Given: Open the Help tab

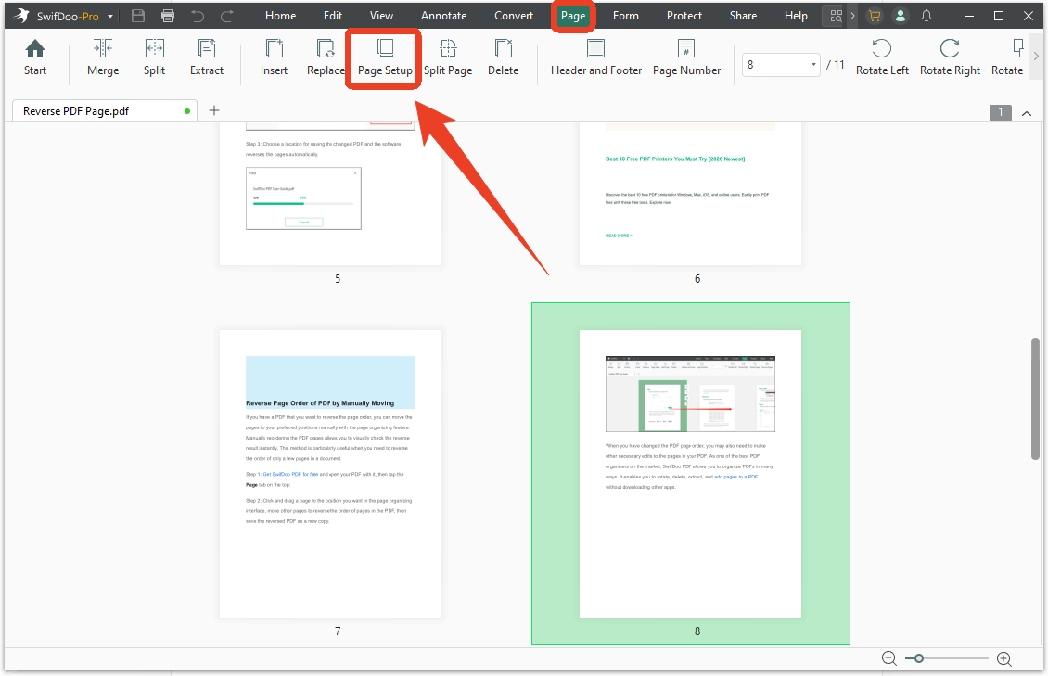Looking at the screenshot, I should click(796, 16).
